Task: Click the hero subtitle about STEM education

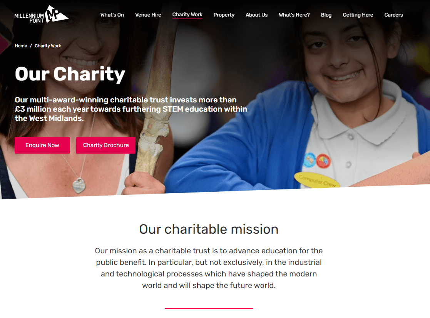Action: (x=131, y=109)
